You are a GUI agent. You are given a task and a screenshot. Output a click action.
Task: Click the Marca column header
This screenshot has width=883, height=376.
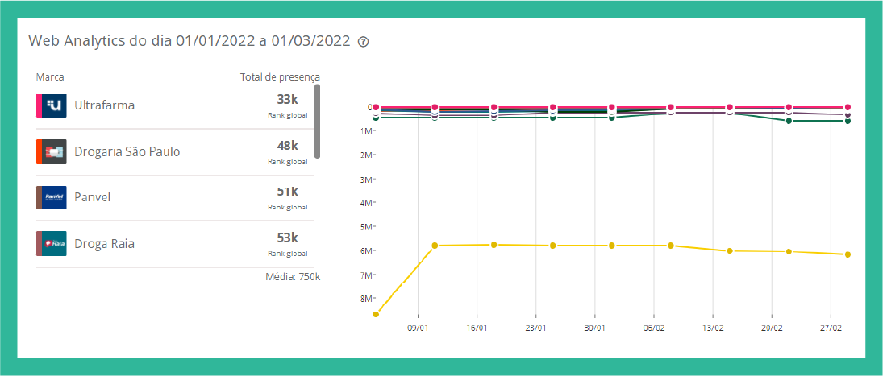click(x=50, y=77)
